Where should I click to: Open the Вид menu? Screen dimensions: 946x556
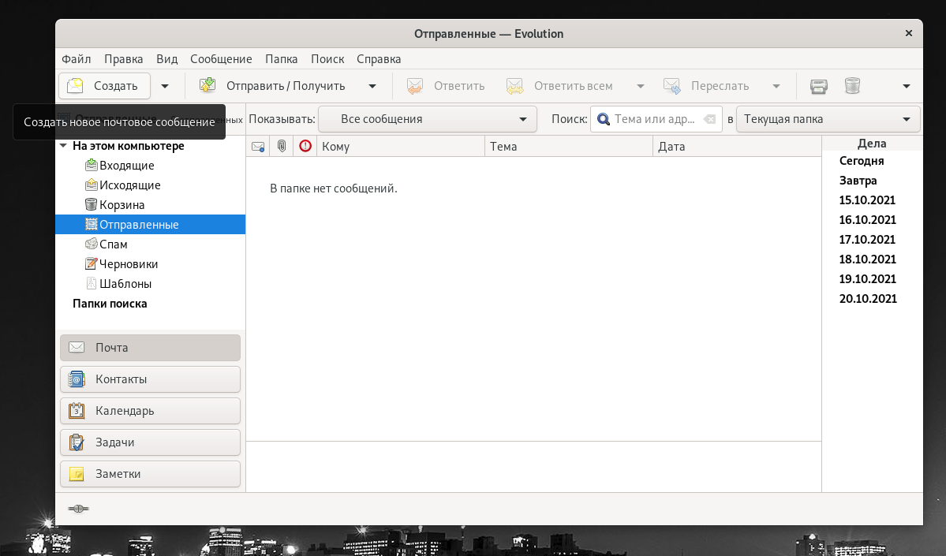(167, 59)
